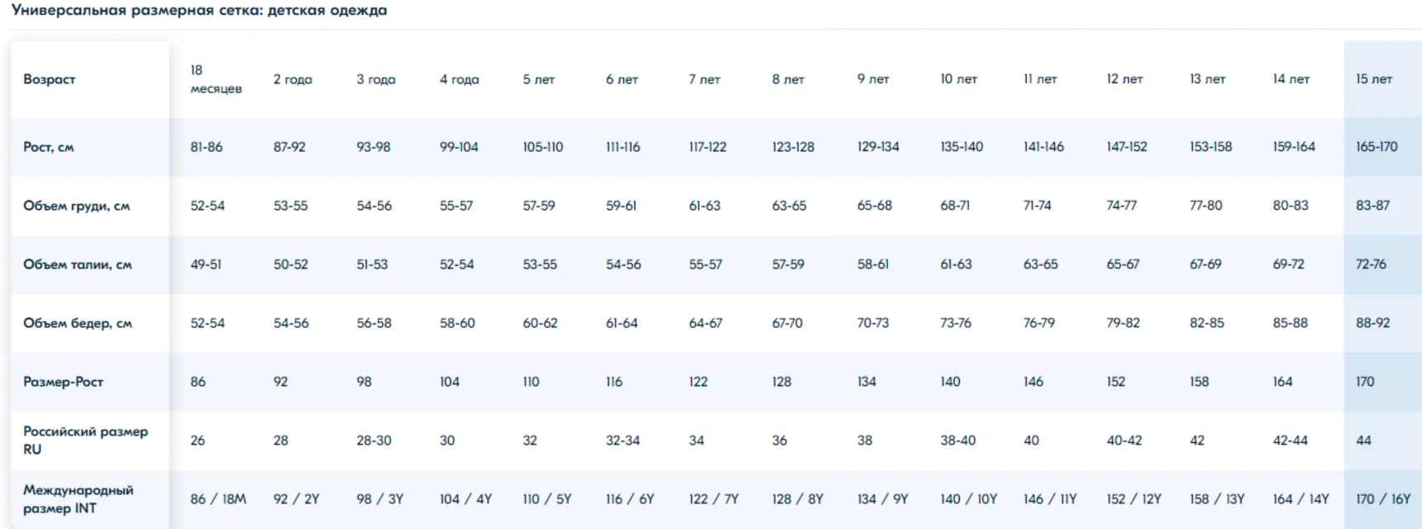This screenshot has height=529, width=1422.
Task: Click Russian size '28-30'
Action: tap(374, 441)
